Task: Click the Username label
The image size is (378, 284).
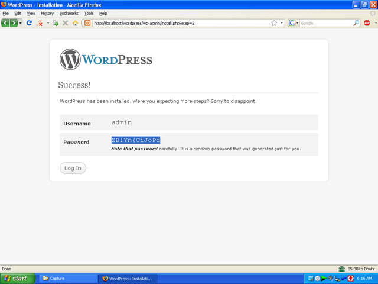Action: click(77, 124)
